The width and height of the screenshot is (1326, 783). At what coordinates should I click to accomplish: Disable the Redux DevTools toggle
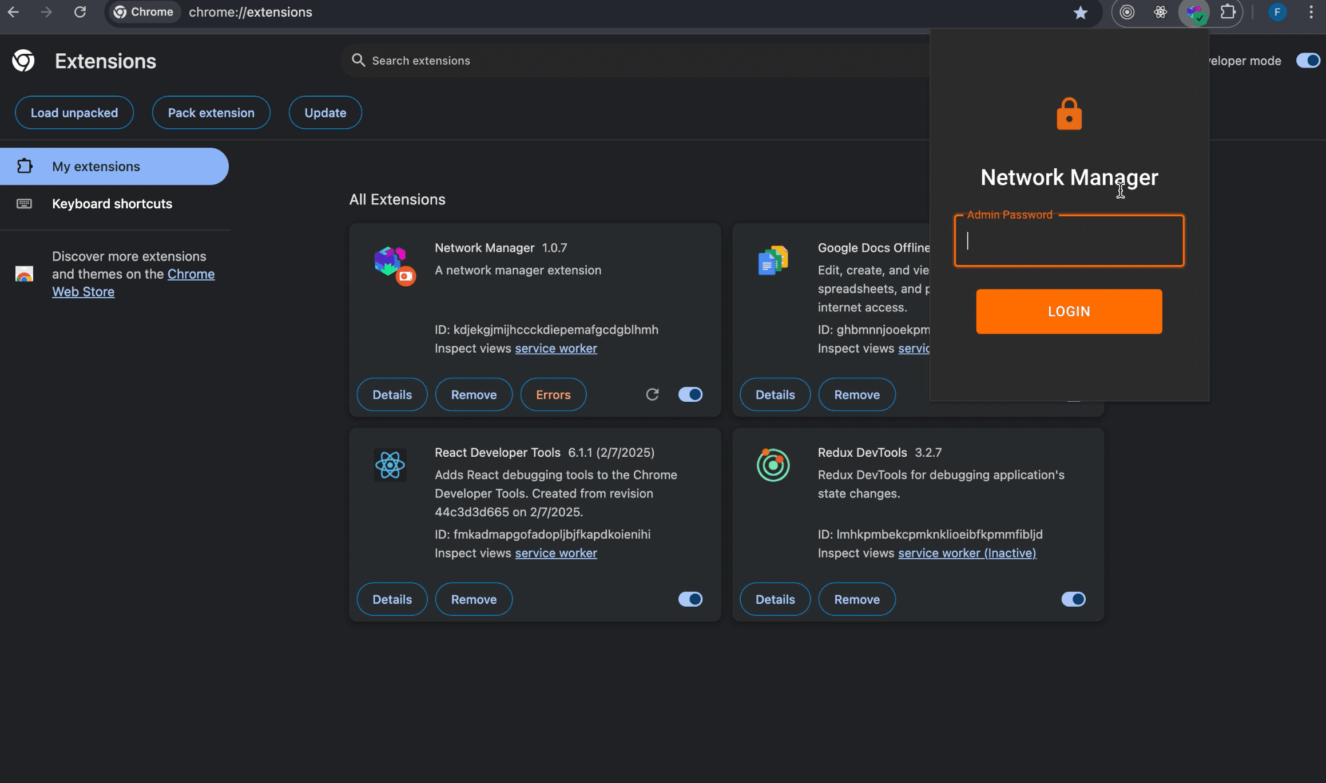click(x=1073, y=599)
